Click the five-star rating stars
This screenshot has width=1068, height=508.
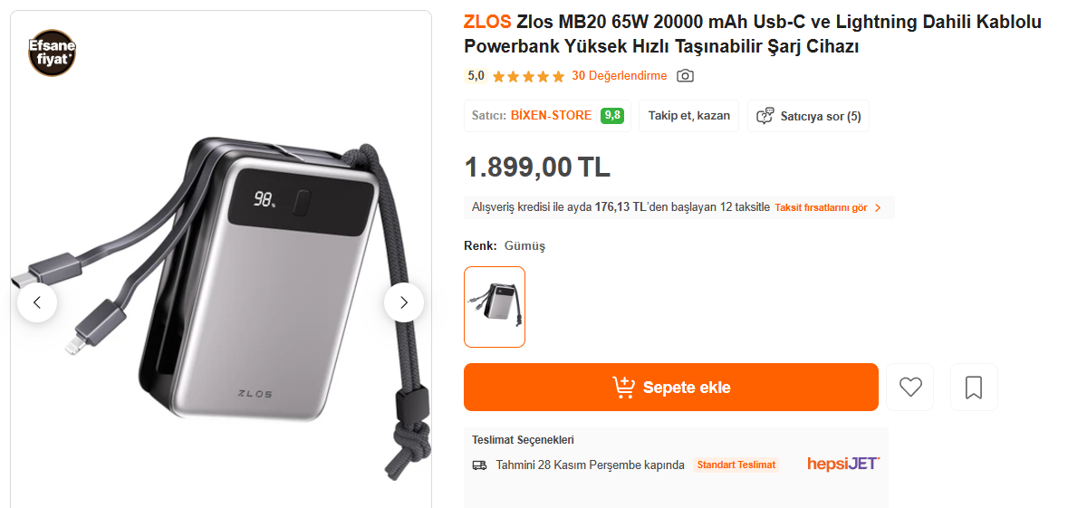tap(528, 76)
